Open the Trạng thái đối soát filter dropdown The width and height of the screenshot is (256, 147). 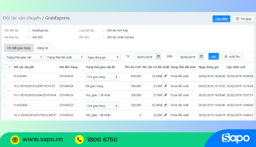point(65,57)
